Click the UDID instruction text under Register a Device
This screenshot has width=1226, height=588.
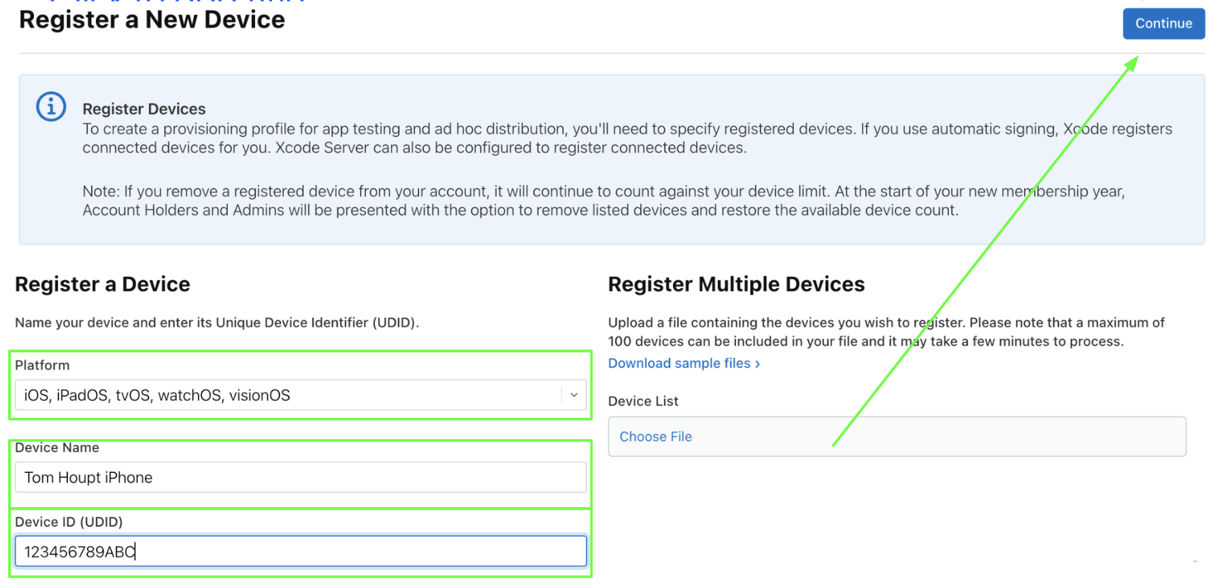tap(217, 323)
